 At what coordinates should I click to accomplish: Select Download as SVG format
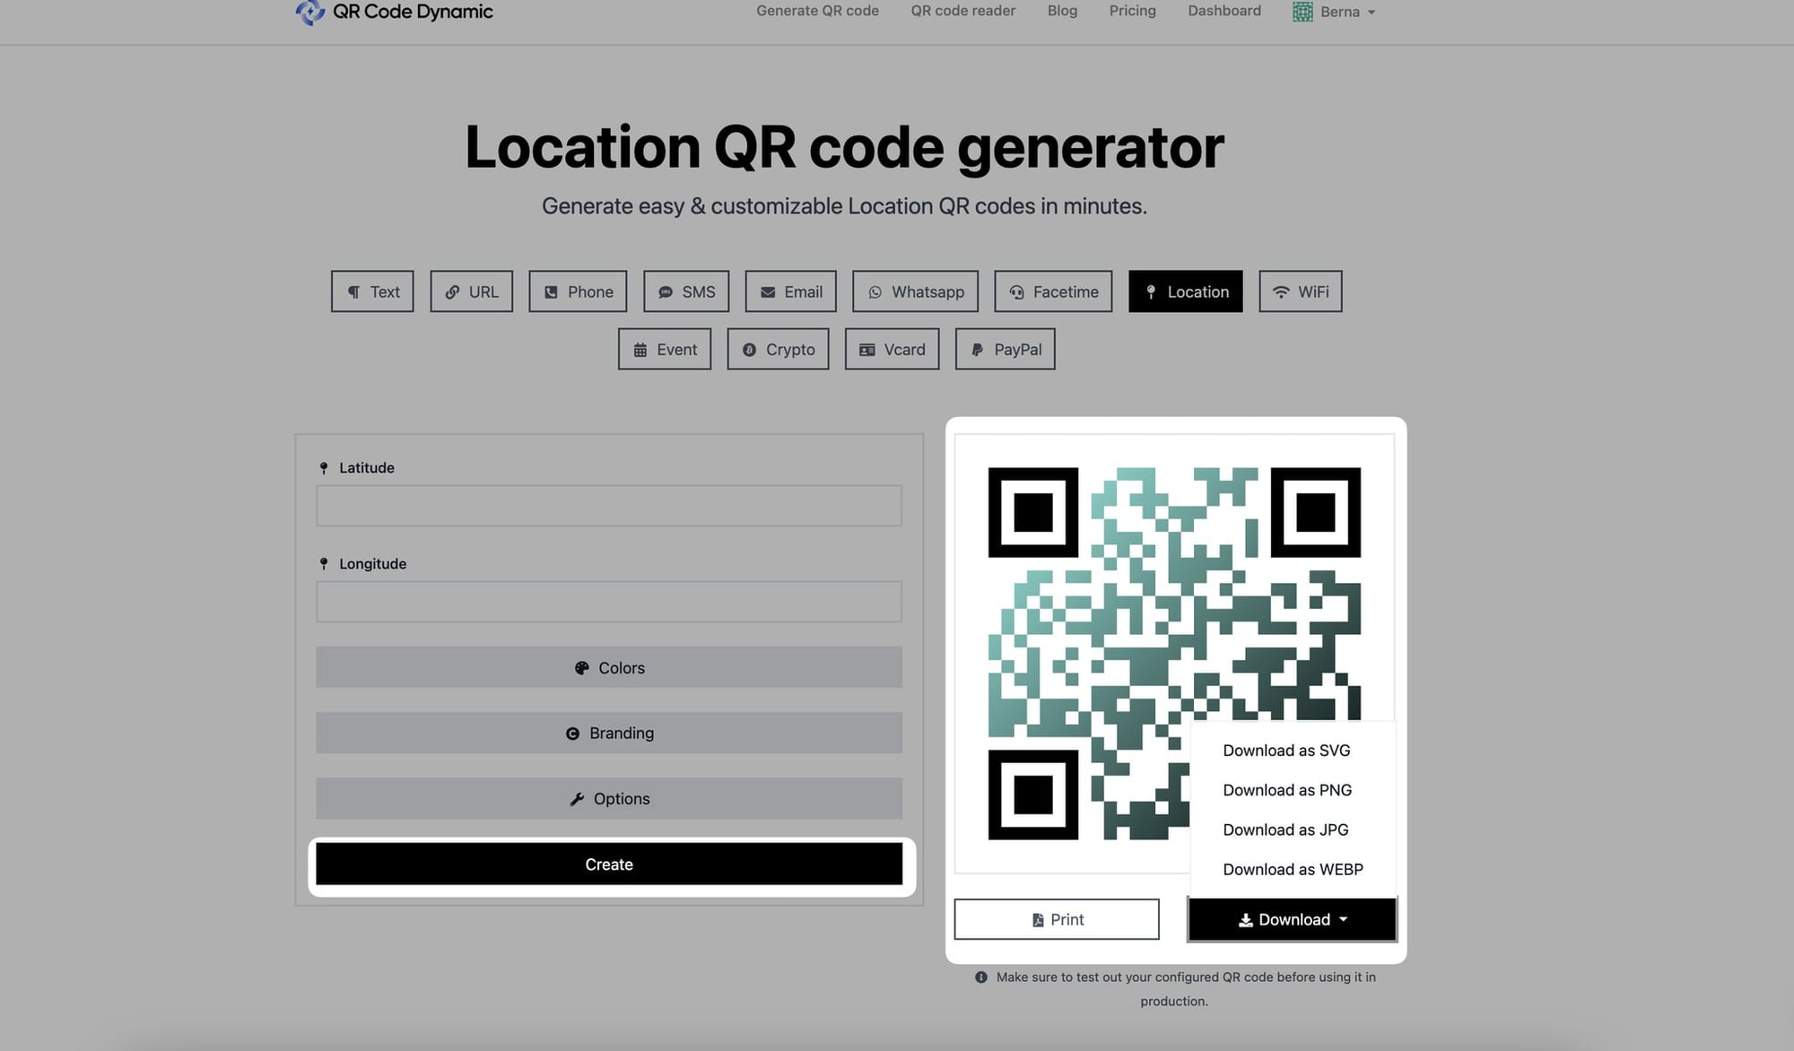point(1286,751)
